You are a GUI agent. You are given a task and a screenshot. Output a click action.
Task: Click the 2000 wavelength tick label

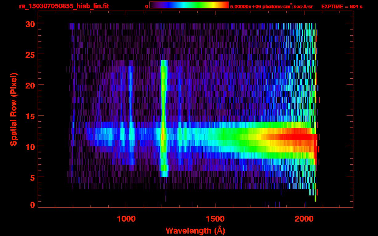304,218
